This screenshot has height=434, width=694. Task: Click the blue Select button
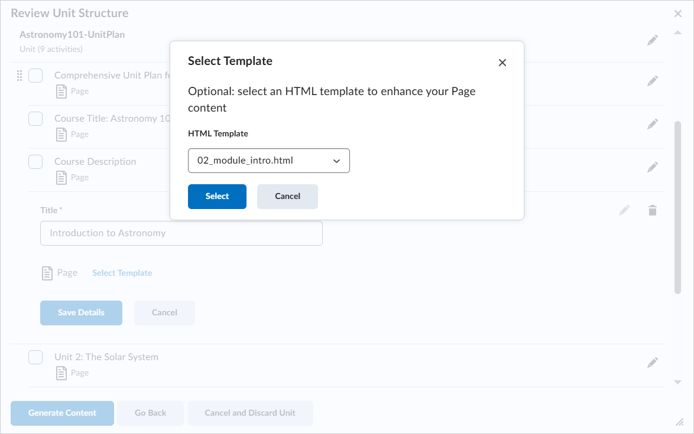point(217,197)
